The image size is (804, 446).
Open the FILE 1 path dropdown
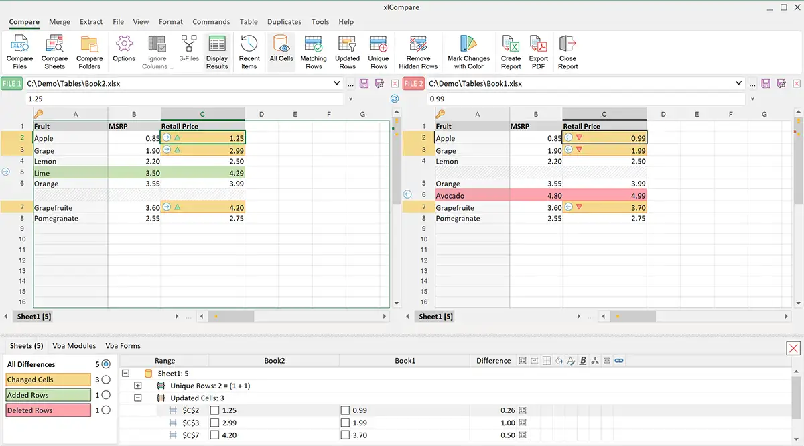click(x=337, y=83)
